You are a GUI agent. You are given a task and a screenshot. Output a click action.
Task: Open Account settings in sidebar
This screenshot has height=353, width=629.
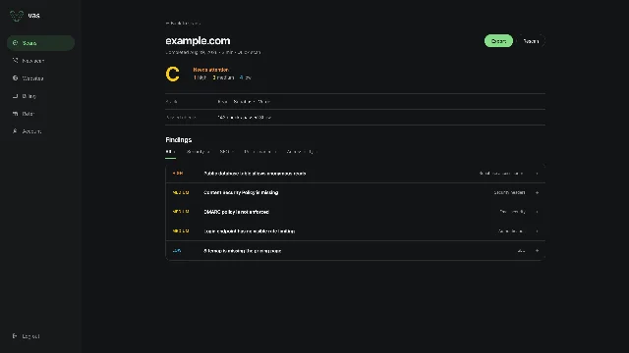tap(40, 131)
